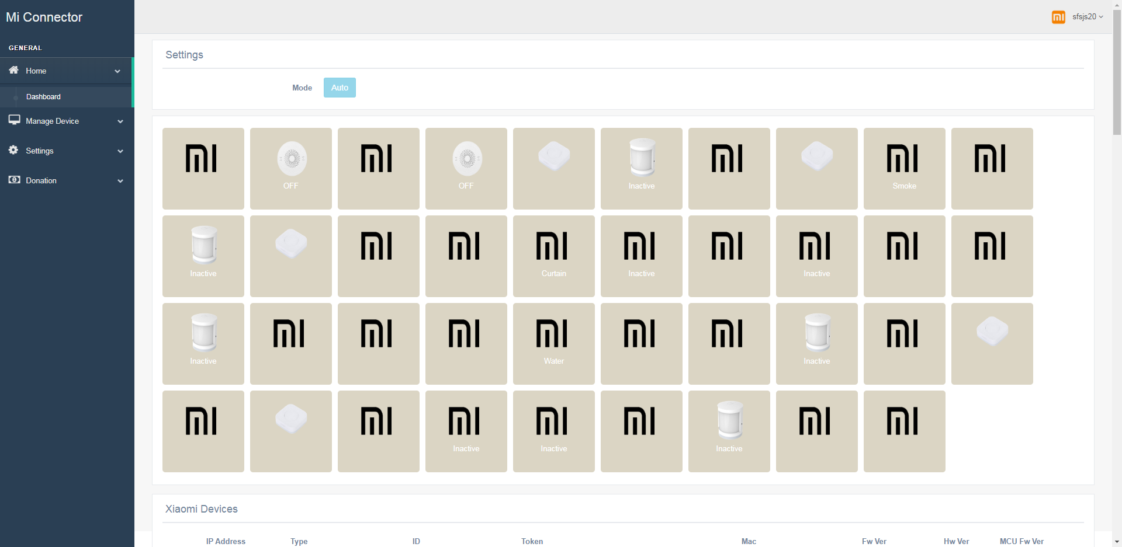Open the Water sensor device tile
This screenshot has width=1122, height=547.
click(x=553, y=344)
